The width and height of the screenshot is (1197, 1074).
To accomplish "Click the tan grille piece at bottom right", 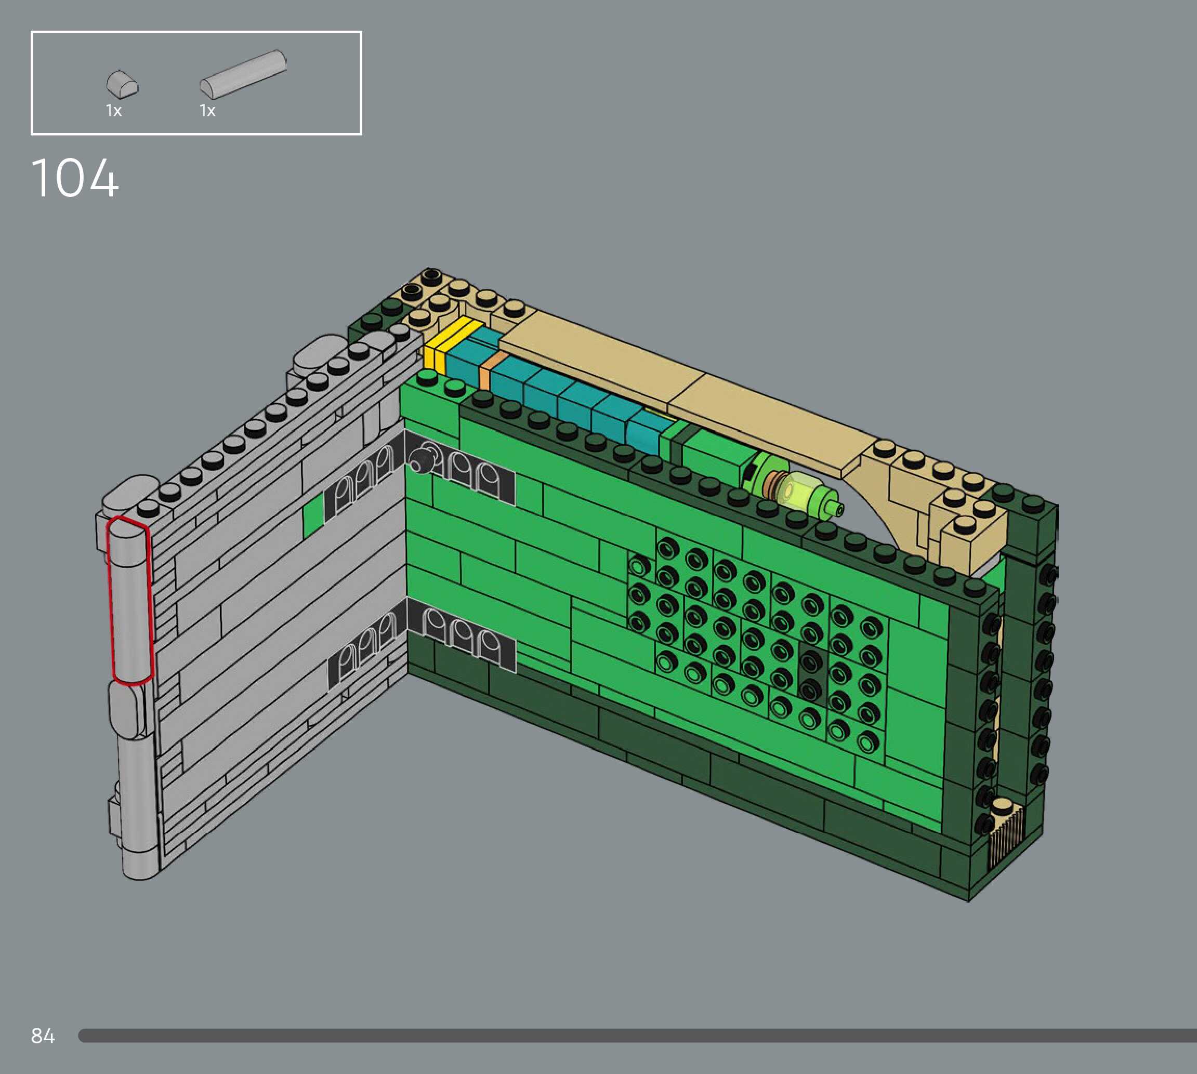I will [x=1006, y=834].
